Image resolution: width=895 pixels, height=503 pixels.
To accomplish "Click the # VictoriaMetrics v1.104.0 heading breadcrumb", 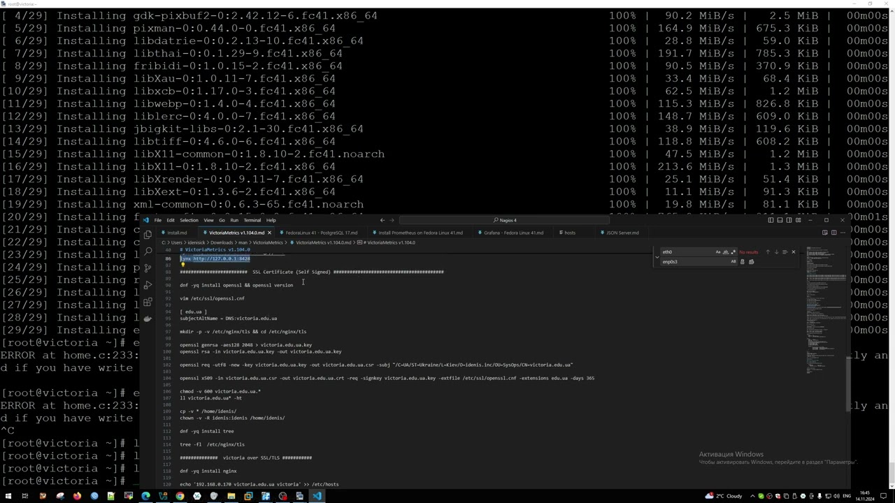I will 389,242.
